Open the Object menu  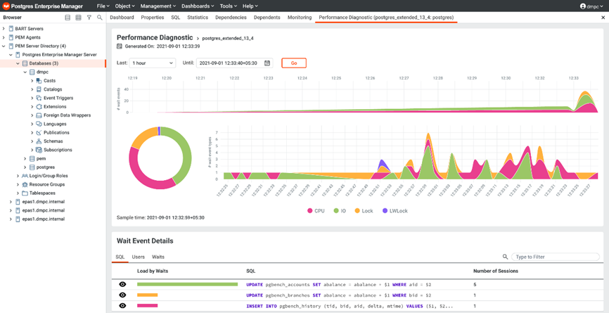125,6
